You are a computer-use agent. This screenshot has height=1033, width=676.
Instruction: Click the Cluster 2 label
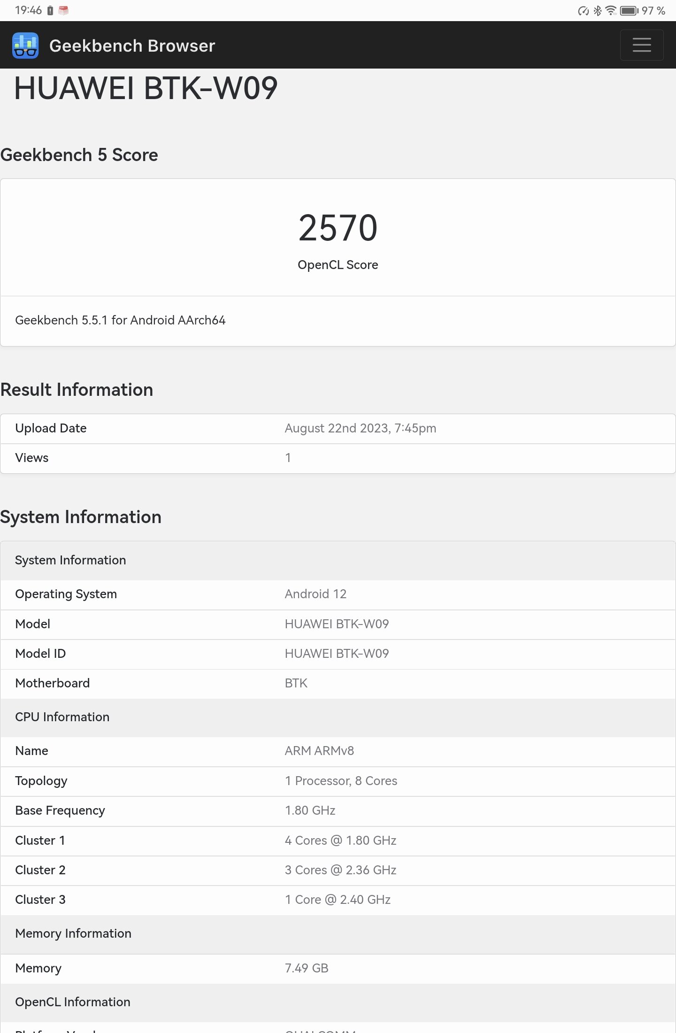[x=40, y=870]
